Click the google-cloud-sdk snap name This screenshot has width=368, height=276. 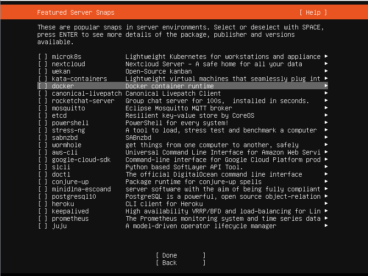coord(81,160)
